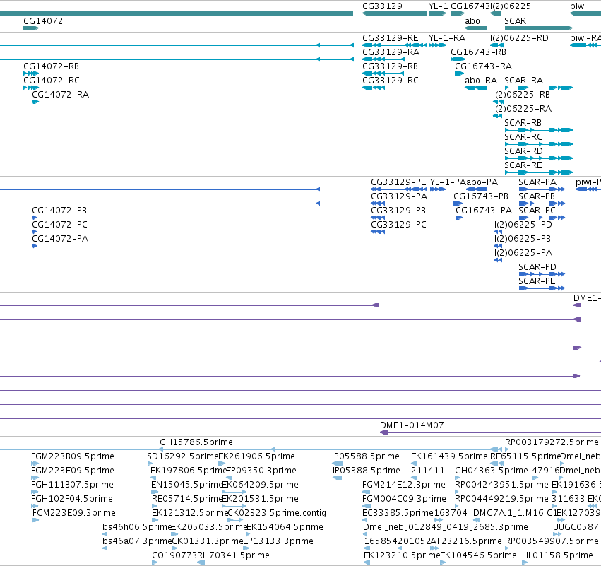Open transcript l(2)06225-RD label
Image resolution: width=601 pixels, height=566 pixels.
pyautogui.click(x=519, y=38)
